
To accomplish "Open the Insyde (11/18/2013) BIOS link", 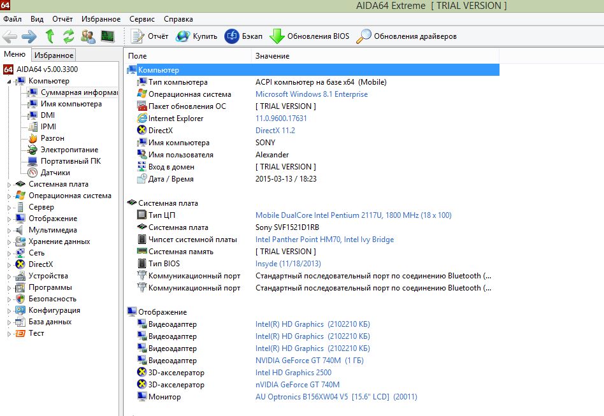I will tap(288, 264).
